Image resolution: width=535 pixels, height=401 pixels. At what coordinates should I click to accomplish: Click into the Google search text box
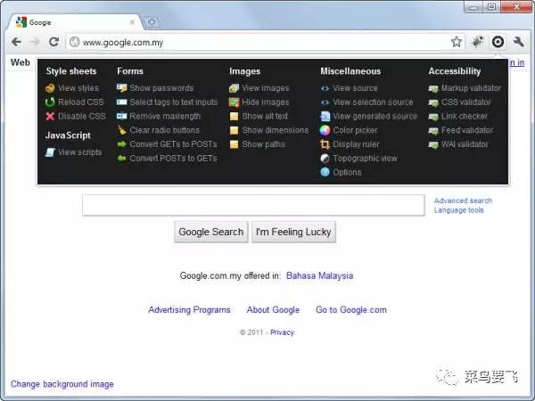click(x=253, y=205)
